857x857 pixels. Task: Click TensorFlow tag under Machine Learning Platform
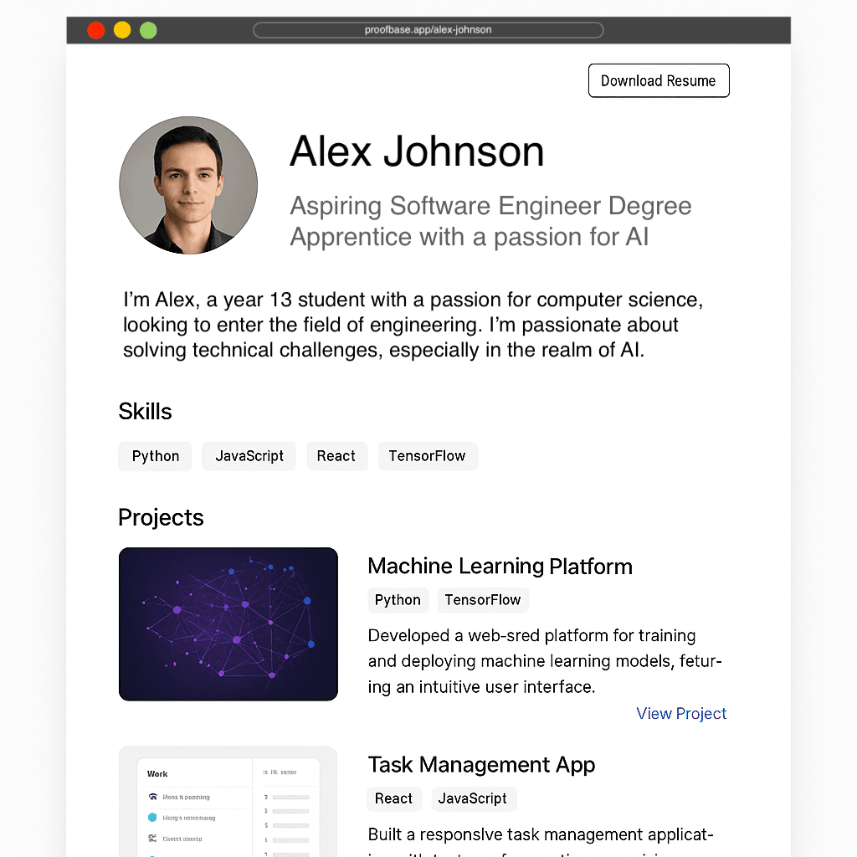click(483, 600)
